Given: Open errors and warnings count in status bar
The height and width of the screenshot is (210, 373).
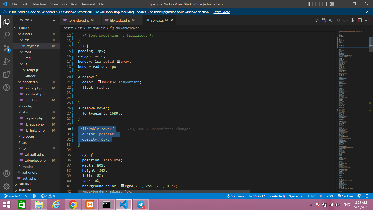Looking at the screenshot, I should (x=48, y=196).
